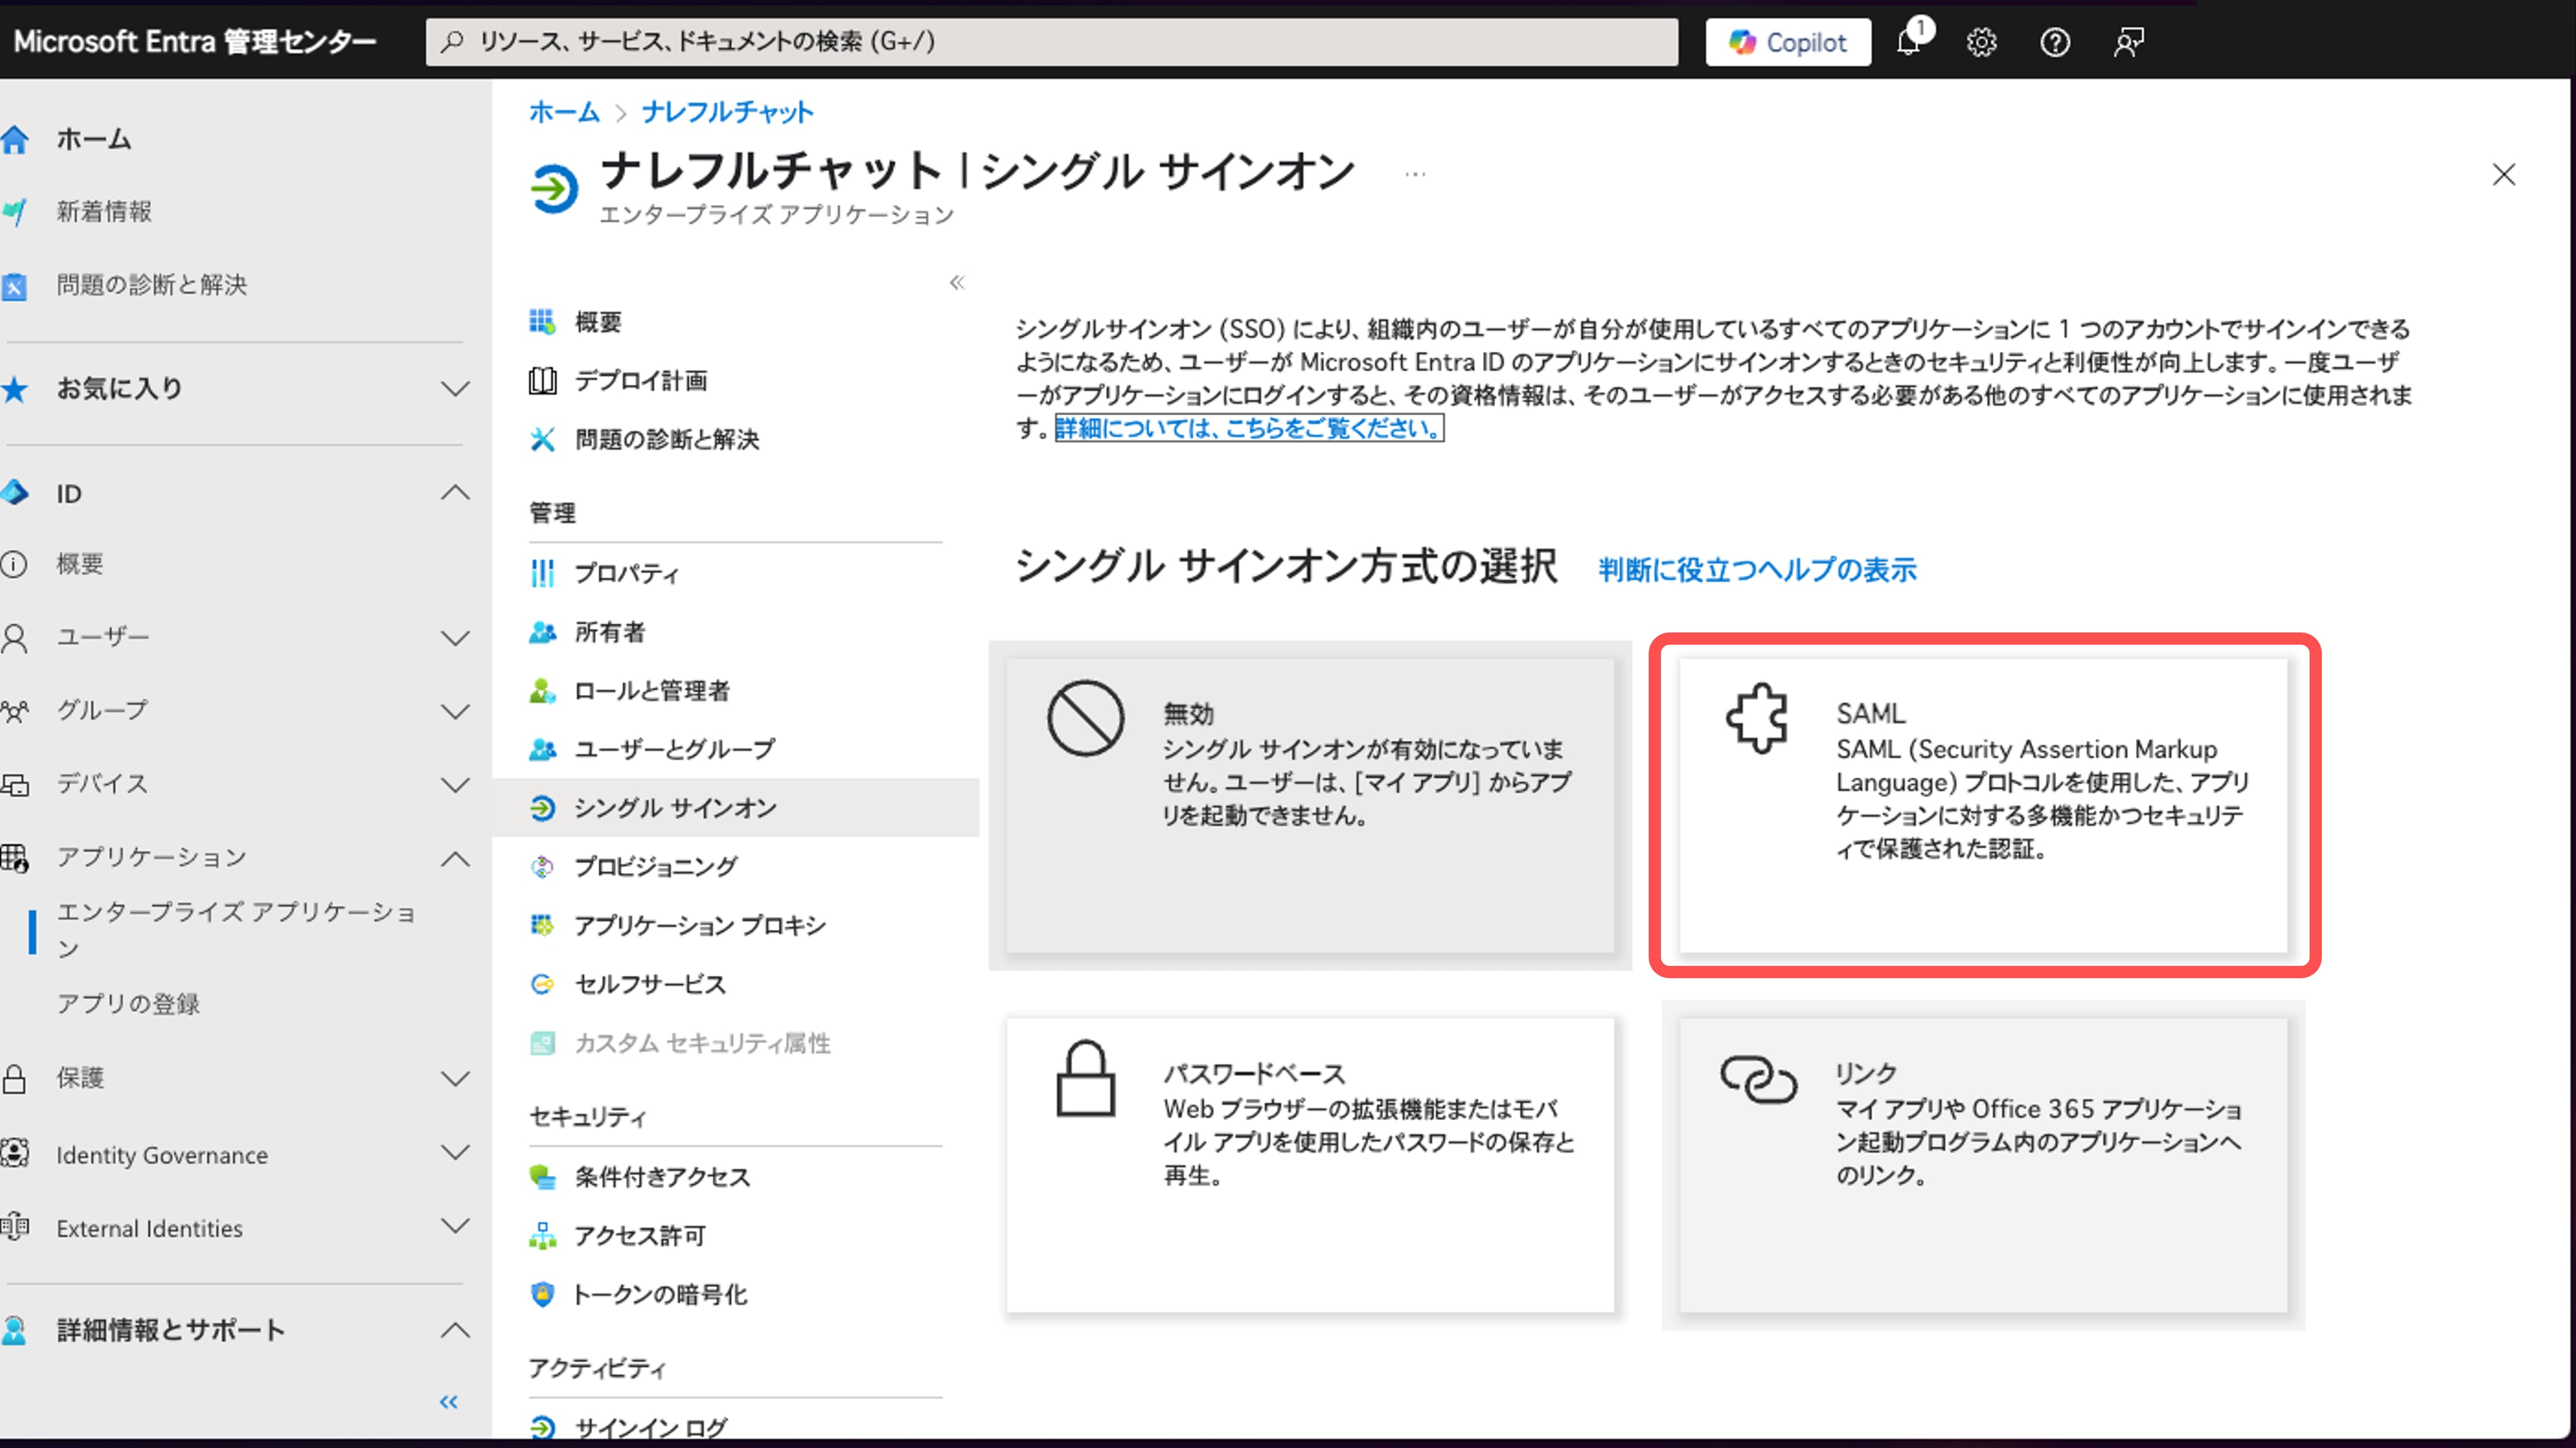Select エンタープライズ アプリケーション item

click(x=236, y=930)
